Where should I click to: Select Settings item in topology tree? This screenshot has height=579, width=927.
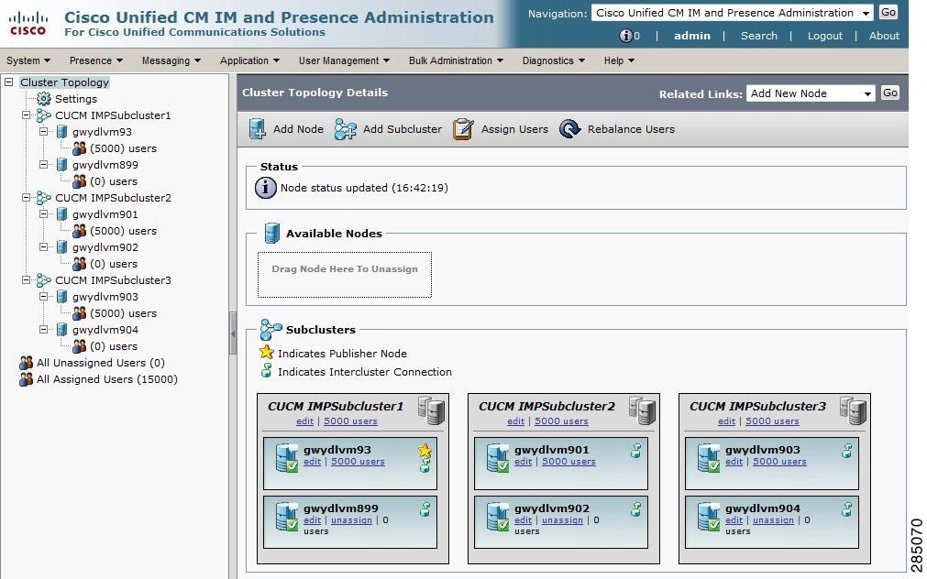76,99
